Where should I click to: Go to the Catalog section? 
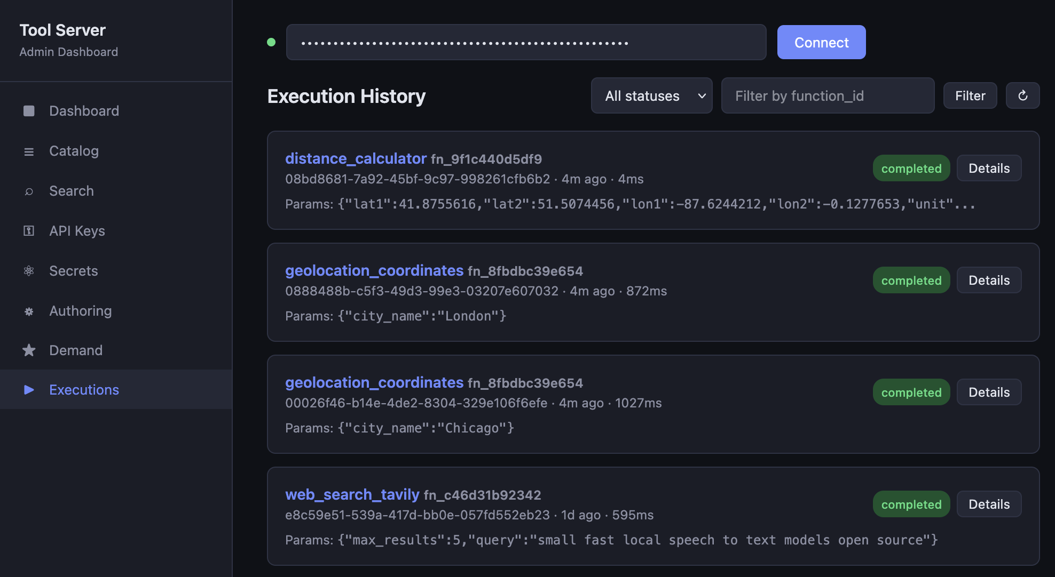point(116,151)
